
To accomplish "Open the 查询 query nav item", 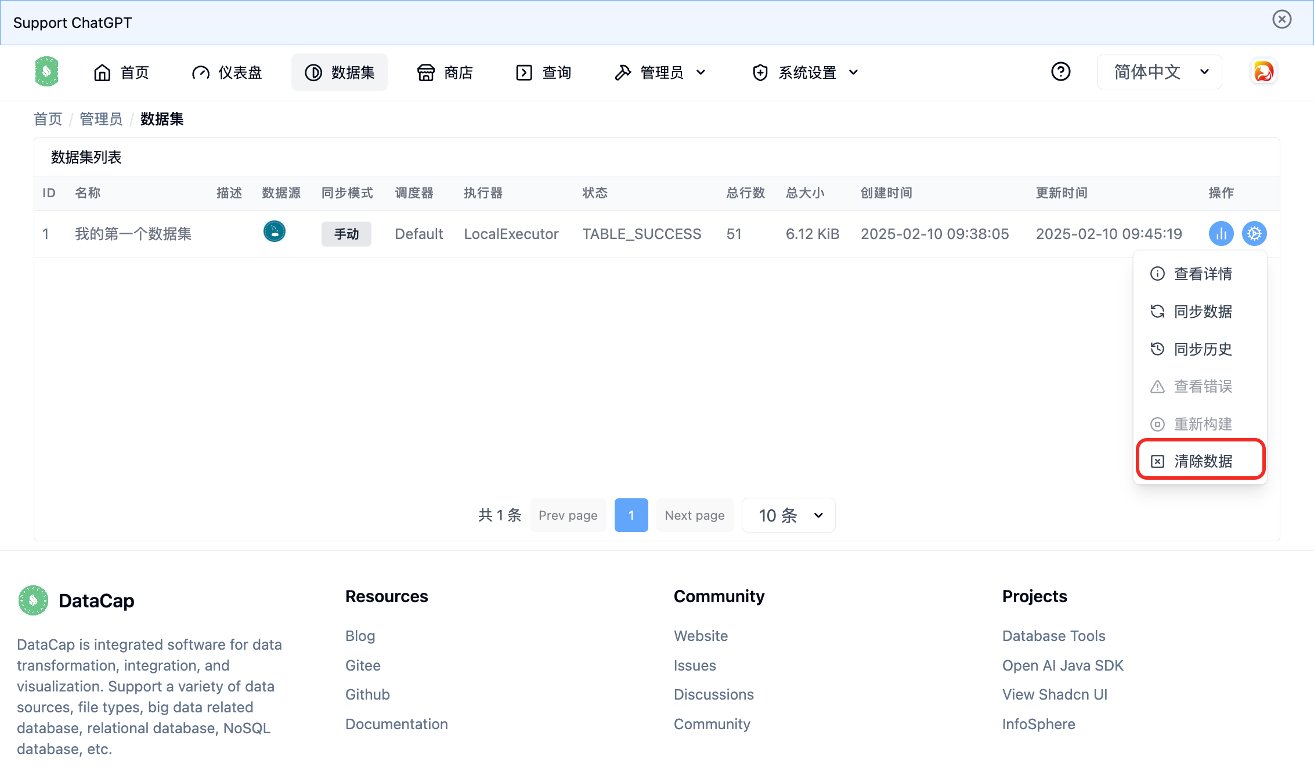I will coord(544,73).
